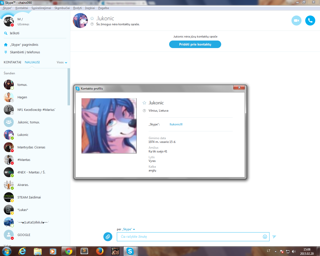Click the dial pad icon for phone calls

(x=6, y=52)
